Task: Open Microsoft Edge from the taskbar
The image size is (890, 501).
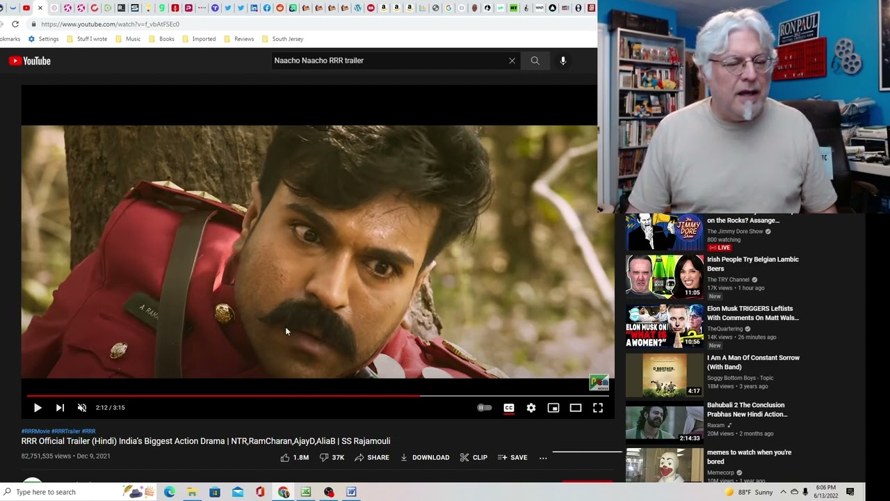Action: (x=169, y=492)
